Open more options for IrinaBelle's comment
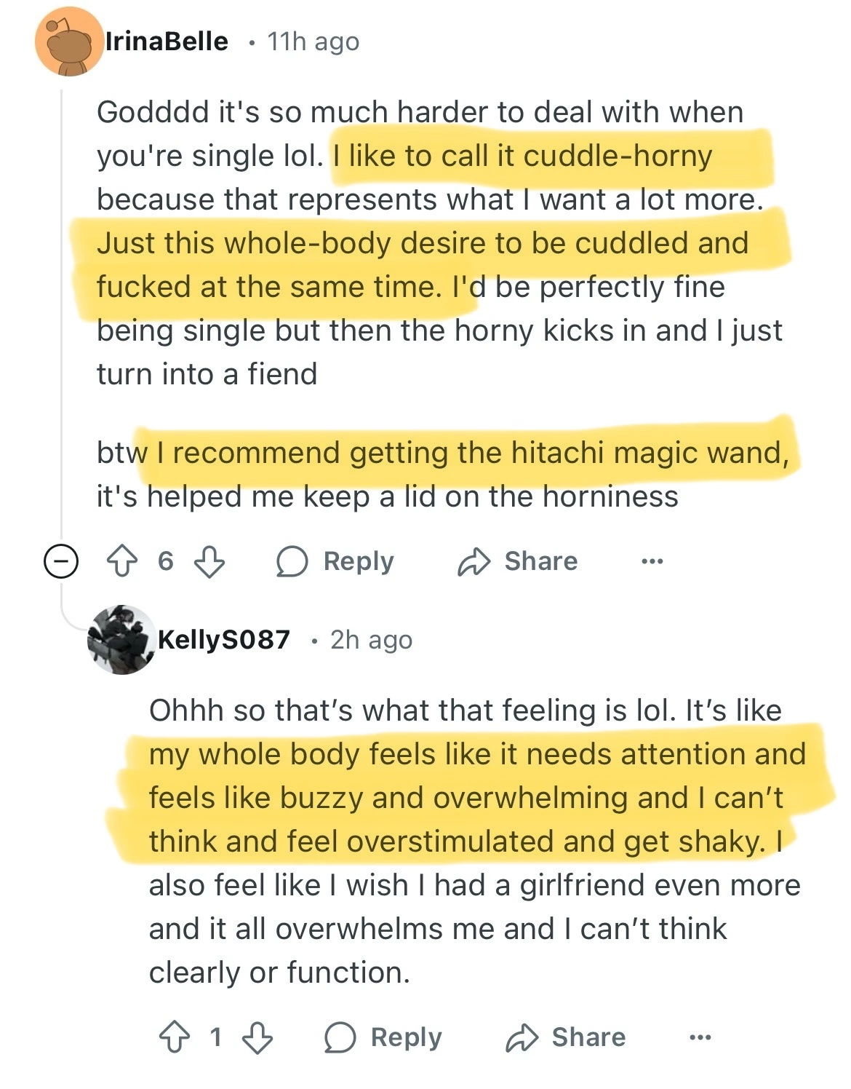 click(652, 561)
